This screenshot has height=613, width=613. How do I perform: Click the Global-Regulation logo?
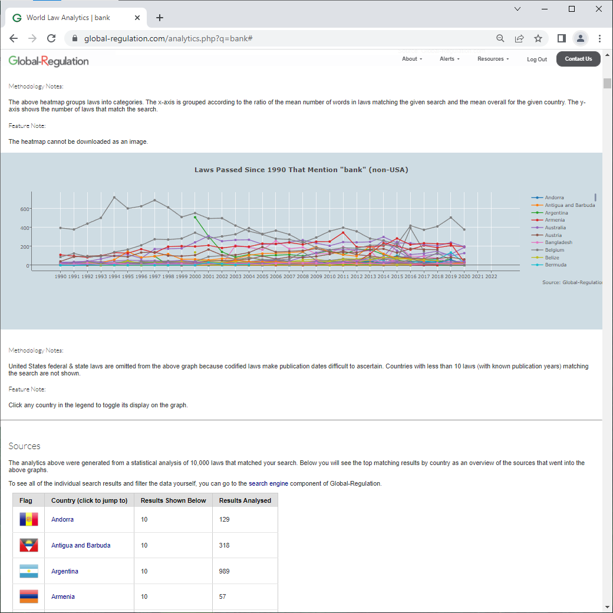[48, 61]
